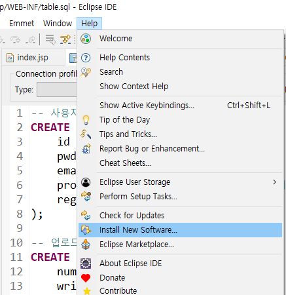Screen dimensions: 286x295
Task: Expand Eclipse User Storage submenu
Action: [180, 182]
